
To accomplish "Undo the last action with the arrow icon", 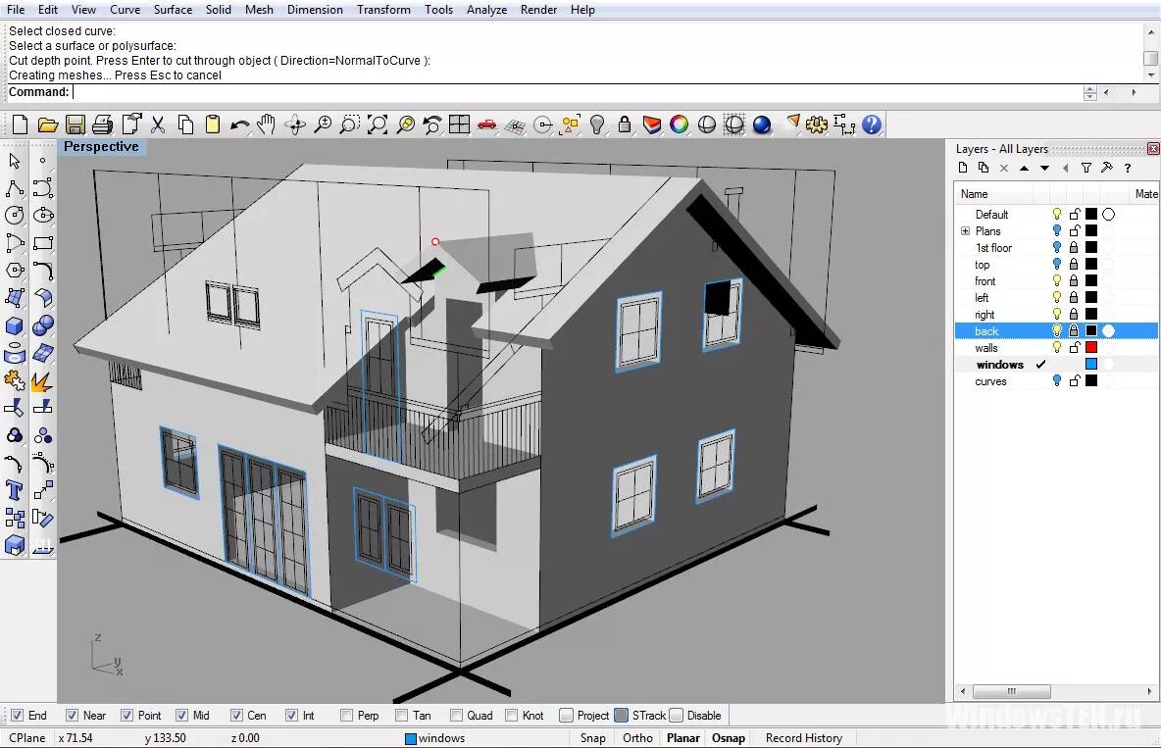I will pos(239,125).
